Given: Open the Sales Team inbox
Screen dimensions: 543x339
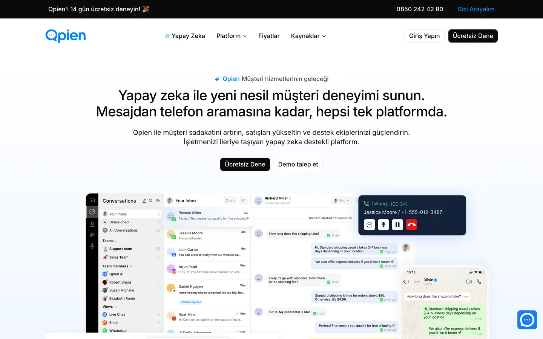Looking at the screenshot, I should pos(131,257).
